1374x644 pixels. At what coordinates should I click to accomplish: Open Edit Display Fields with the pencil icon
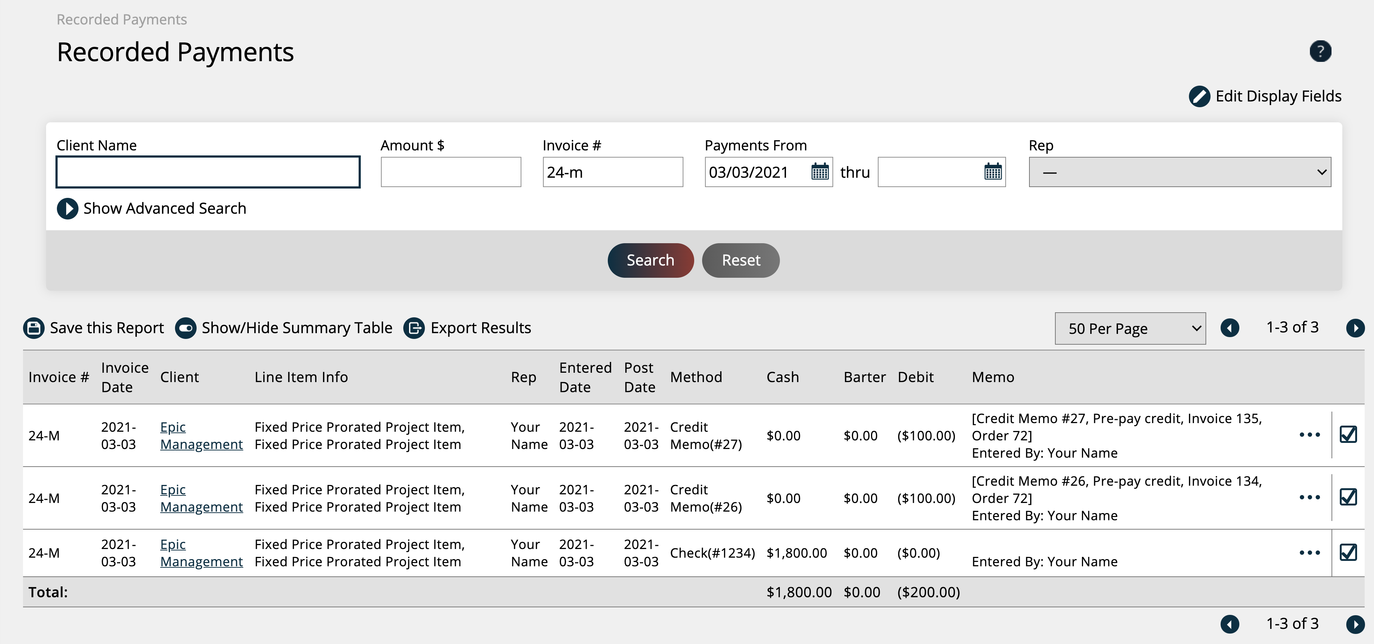click(1199, 96)
